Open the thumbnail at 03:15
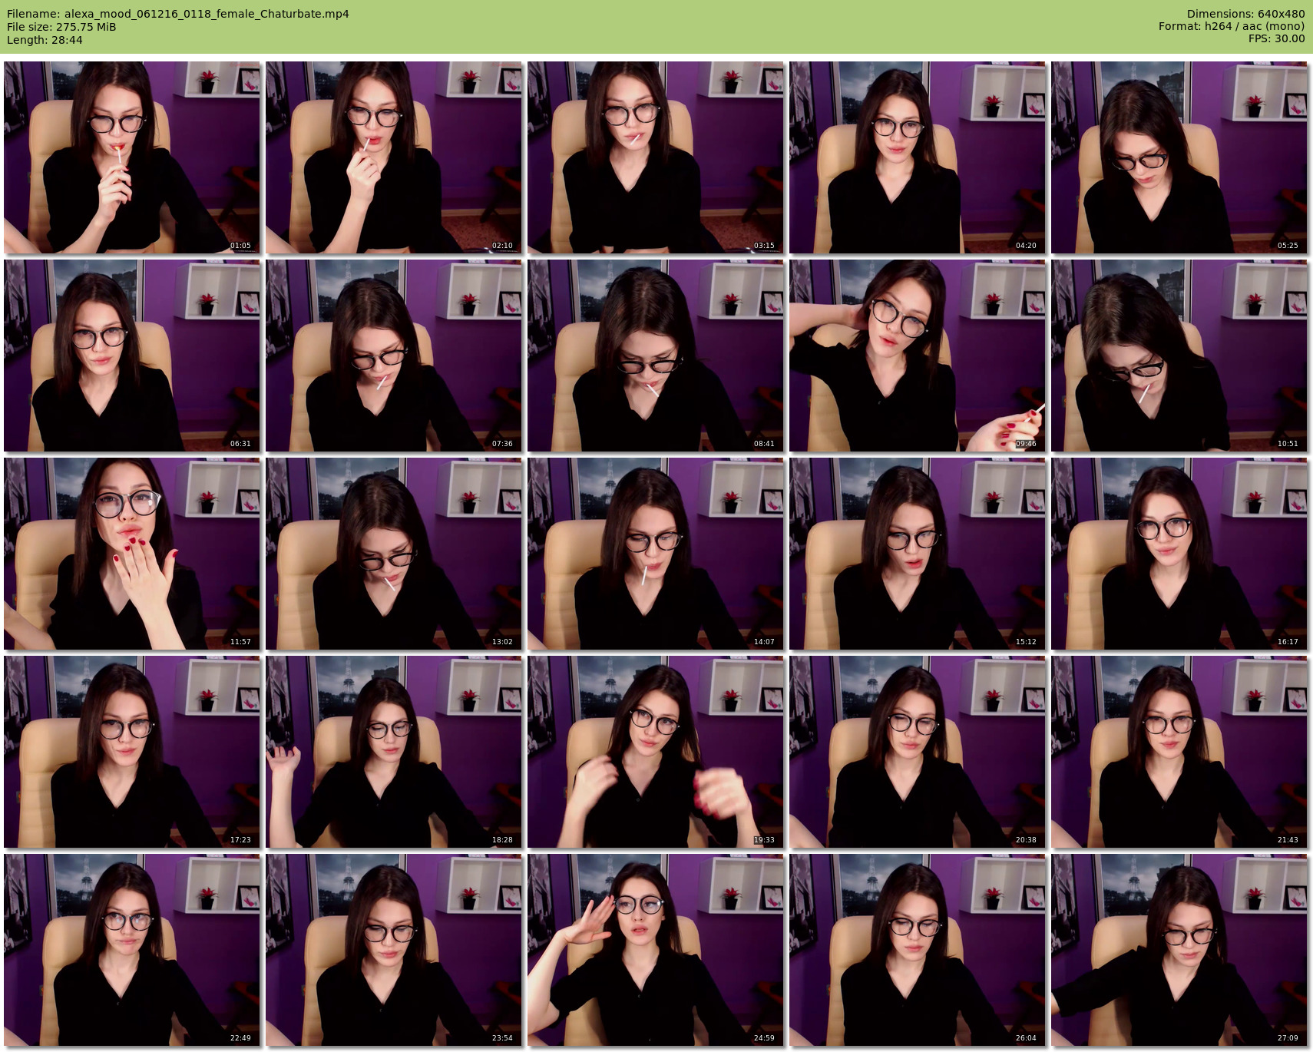Viewport: 1313px width, 1052px height. click(656, 157)
